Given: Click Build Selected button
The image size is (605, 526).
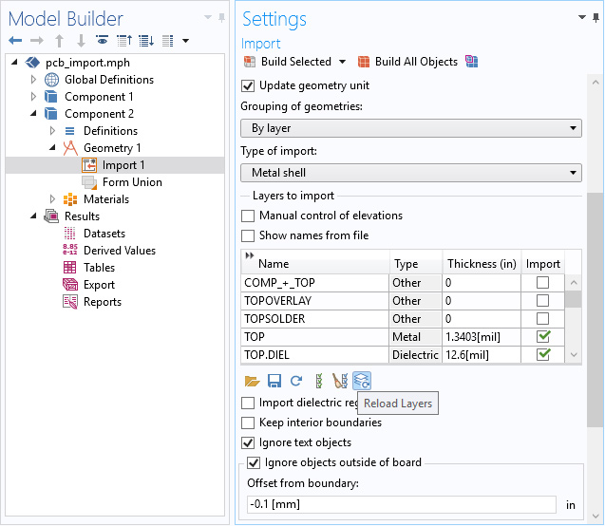Looking at the screenshot, I should click(x=294, y=62).
